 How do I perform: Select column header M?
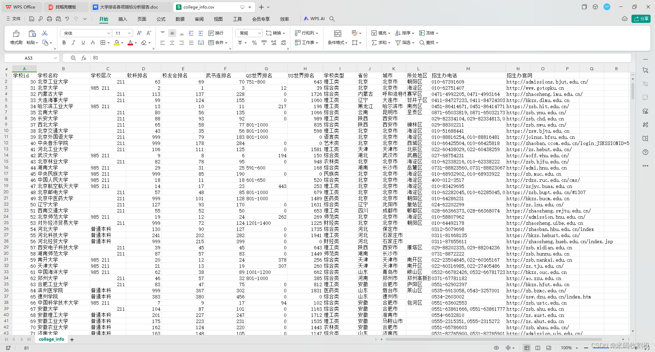tap(468, 69)
